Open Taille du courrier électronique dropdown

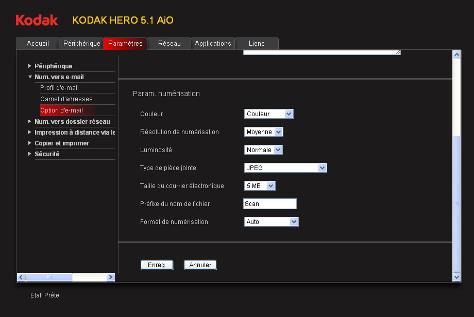pos(260,186)
